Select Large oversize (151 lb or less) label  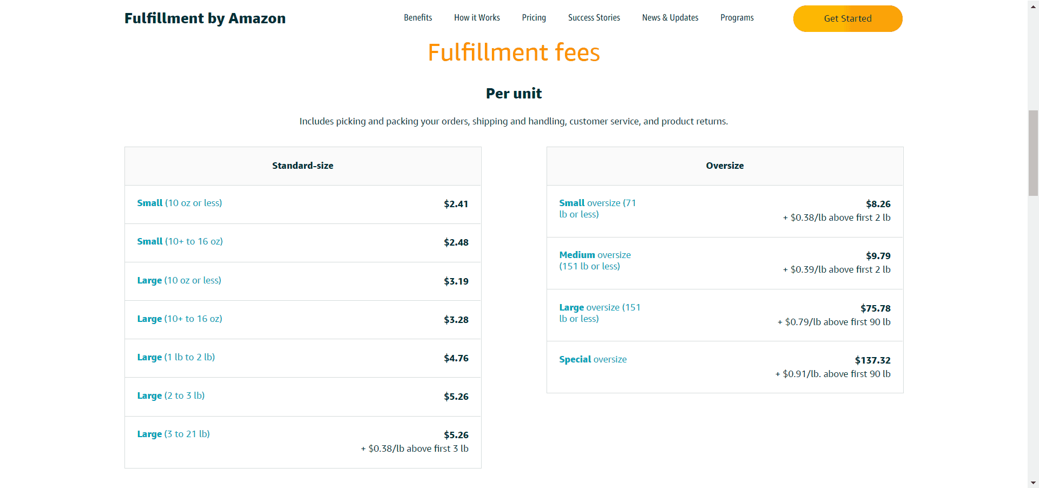pos(600,313)
